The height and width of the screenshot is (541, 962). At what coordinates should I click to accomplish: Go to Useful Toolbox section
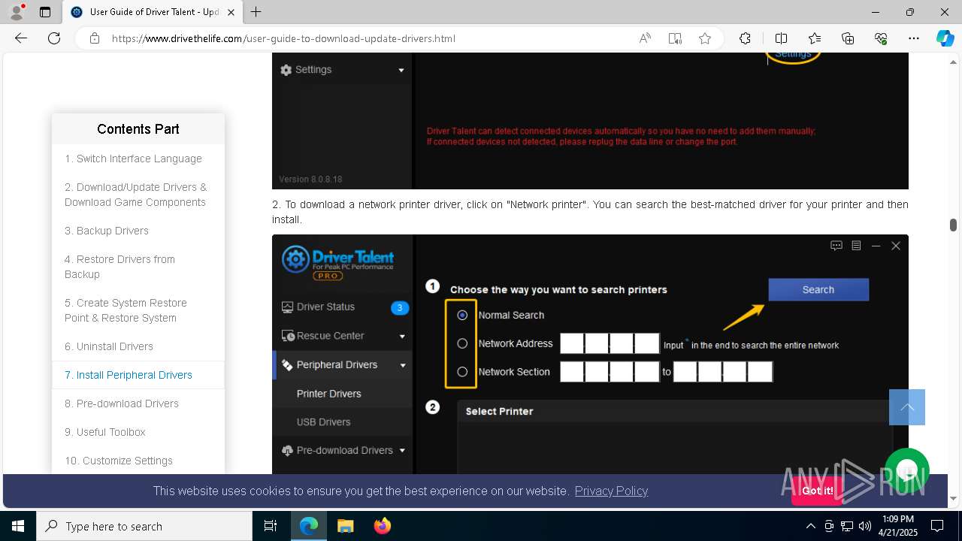tap(105, 432)
